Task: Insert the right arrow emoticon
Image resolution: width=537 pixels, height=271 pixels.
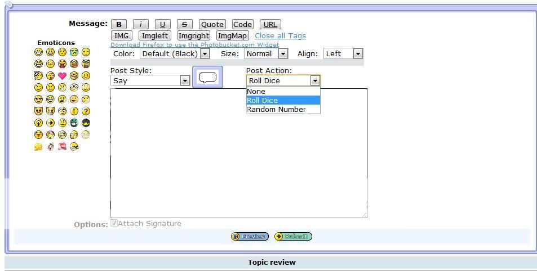Action: pos(50,123)
